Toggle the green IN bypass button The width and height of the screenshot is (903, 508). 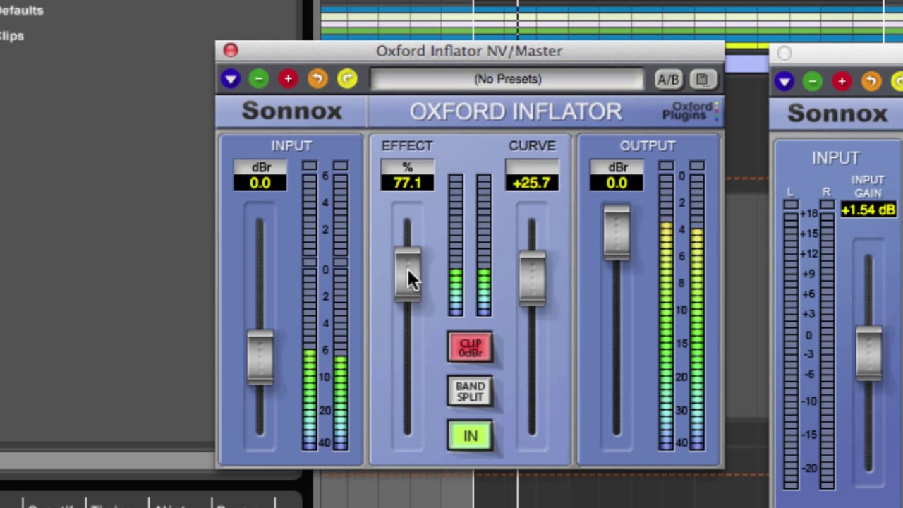[470, 436]
